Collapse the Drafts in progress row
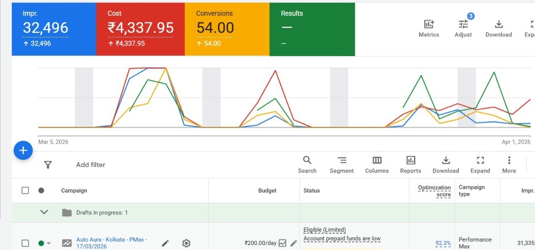 [x=44, y=212]
